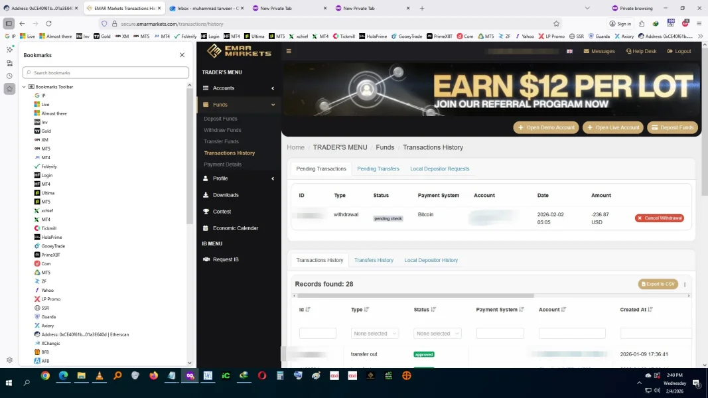Open Payment Details submenu link

[x=222, y=165]
